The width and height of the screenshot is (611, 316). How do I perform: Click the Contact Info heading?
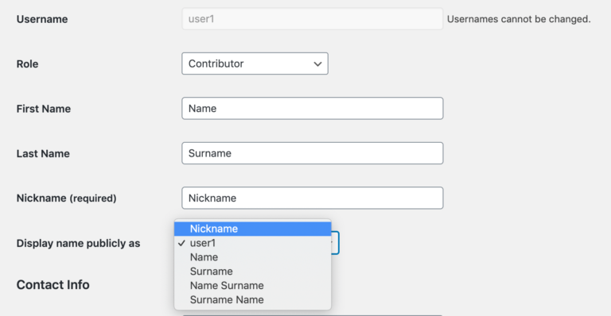(53, 284)
